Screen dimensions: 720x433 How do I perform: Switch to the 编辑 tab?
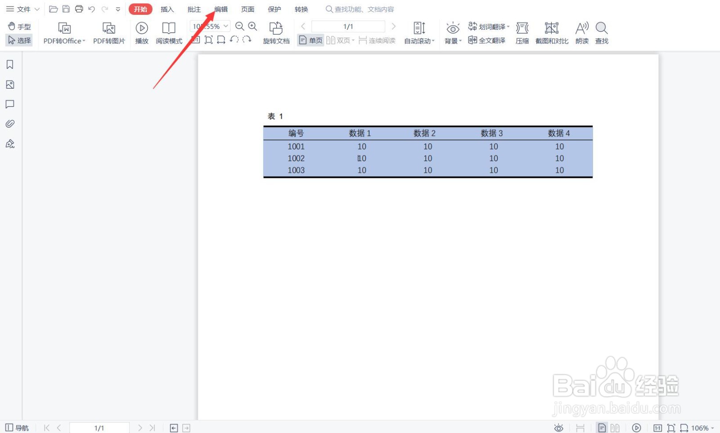coord(221,9)
